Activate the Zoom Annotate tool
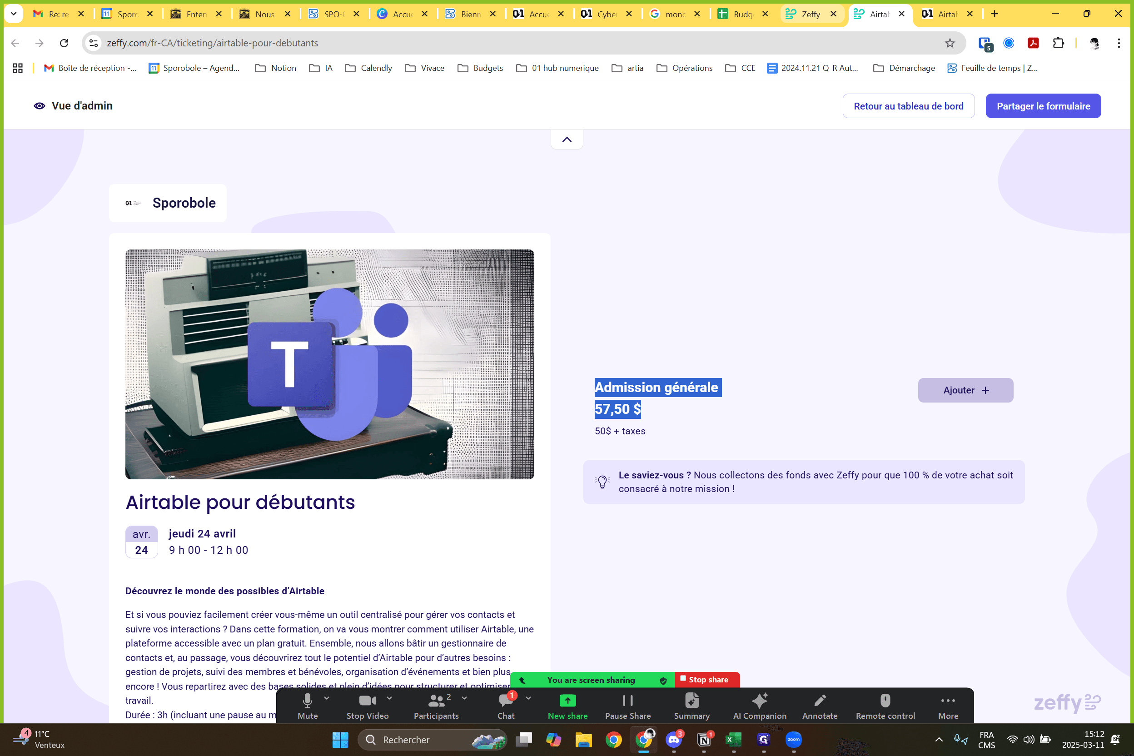 (x=820, y=706)
